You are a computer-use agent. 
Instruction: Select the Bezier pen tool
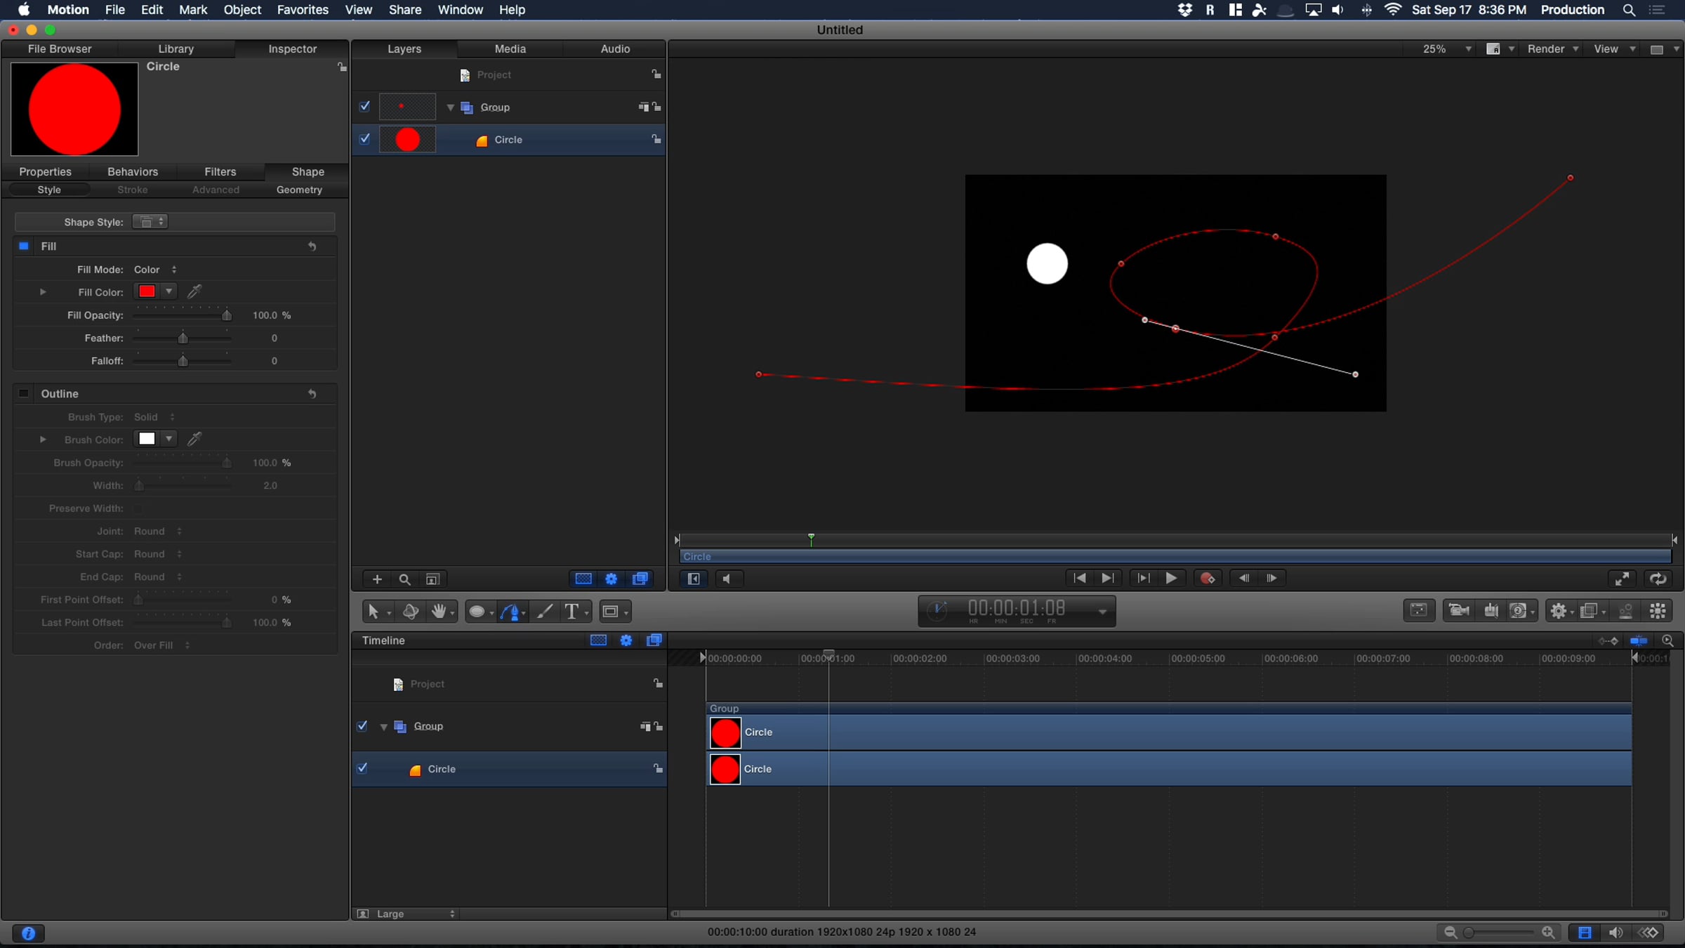510,612
